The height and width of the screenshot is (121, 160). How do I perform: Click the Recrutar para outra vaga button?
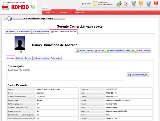(118, 51)
